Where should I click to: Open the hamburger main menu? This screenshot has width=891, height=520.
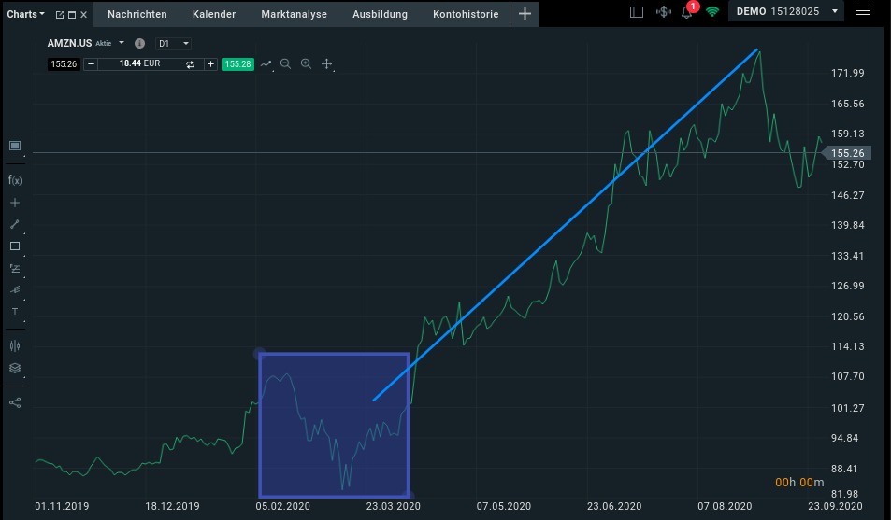tap(863, 11)
